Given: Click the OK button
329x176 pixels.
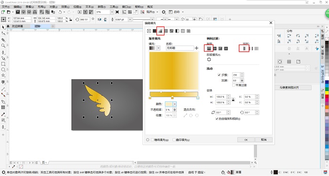Looking at the screenshot, I should coord(246,140).
